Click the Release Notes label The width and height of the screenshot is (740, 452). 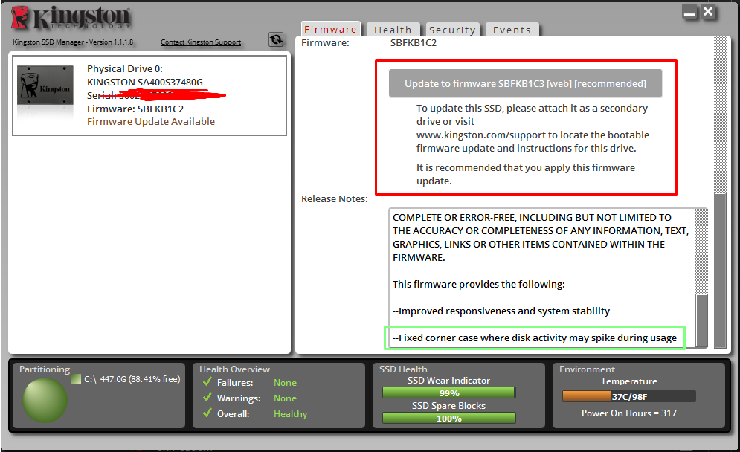click(x=335, y=198)
